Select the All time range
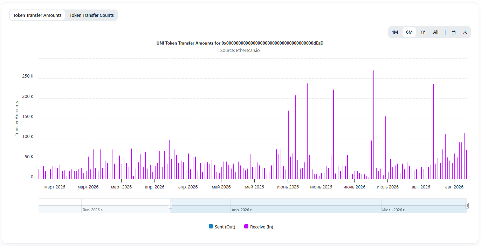The image size is (481, 246). click(436, 32)
